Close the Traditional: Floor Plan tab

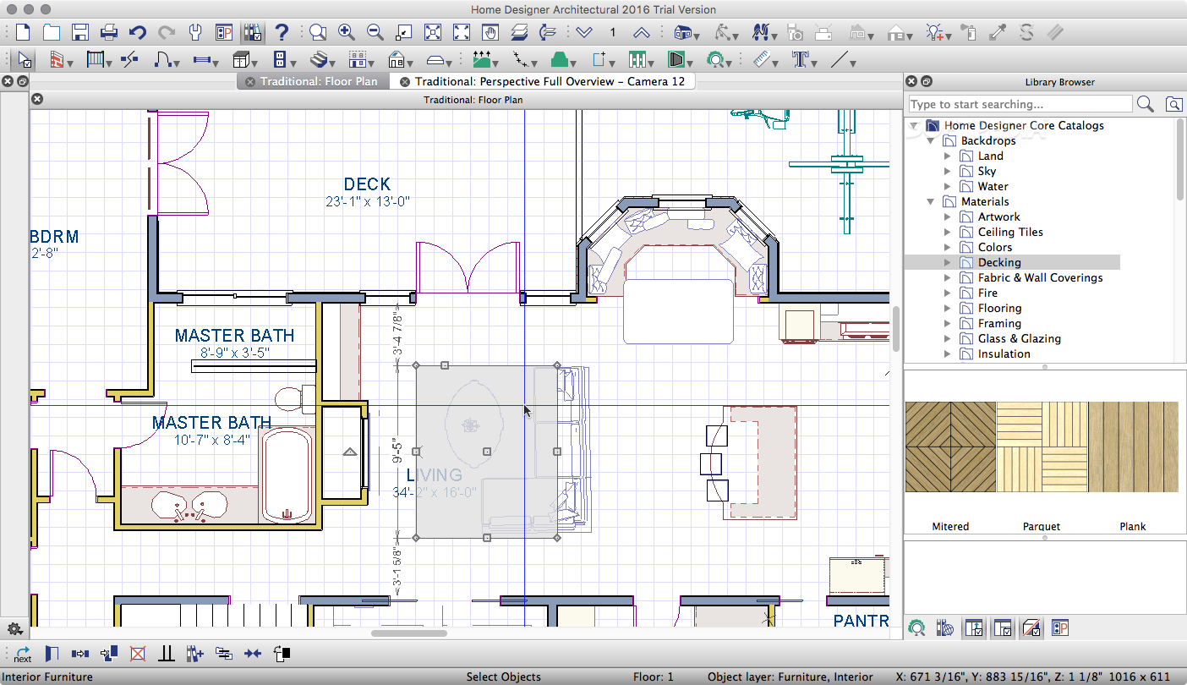pos(249,82)
